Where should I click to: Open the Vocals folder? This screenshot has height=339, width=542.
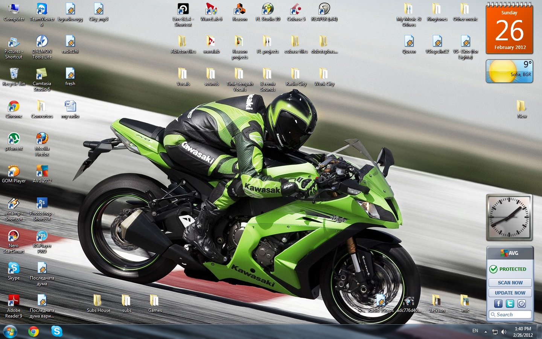pyautogui.click(x=183, y=77)
